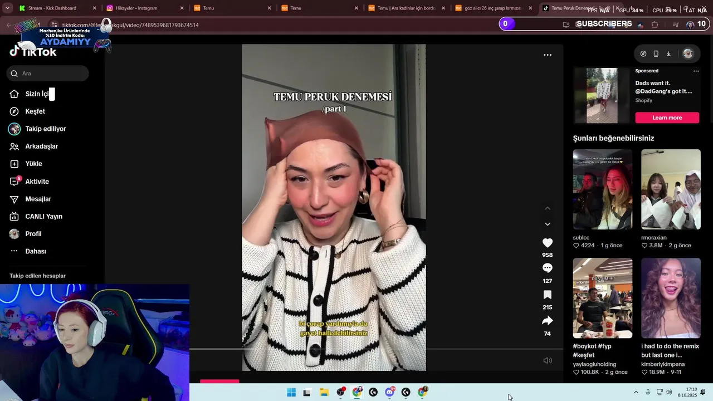
Task: Open Mesajlar inbox
Action: (31, 199)
